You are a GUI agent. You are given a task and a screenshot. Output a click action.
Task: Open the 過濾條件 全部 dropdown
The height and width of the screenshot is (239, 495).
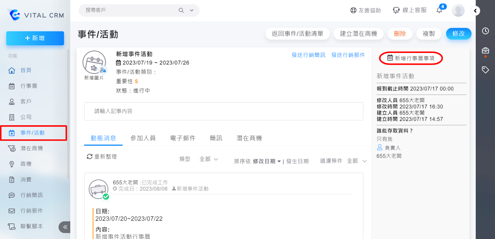click(x=357, y=161)
